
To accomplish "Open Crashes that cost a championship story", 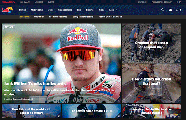I will (151, 45).
